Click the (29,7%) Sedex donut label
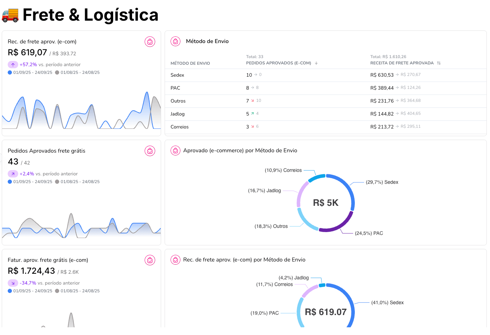This screenshot has height=335, width=490. point(382,182)
